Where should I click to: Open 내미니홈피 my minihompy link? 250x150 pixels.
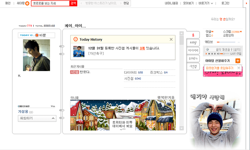point(171,3)
